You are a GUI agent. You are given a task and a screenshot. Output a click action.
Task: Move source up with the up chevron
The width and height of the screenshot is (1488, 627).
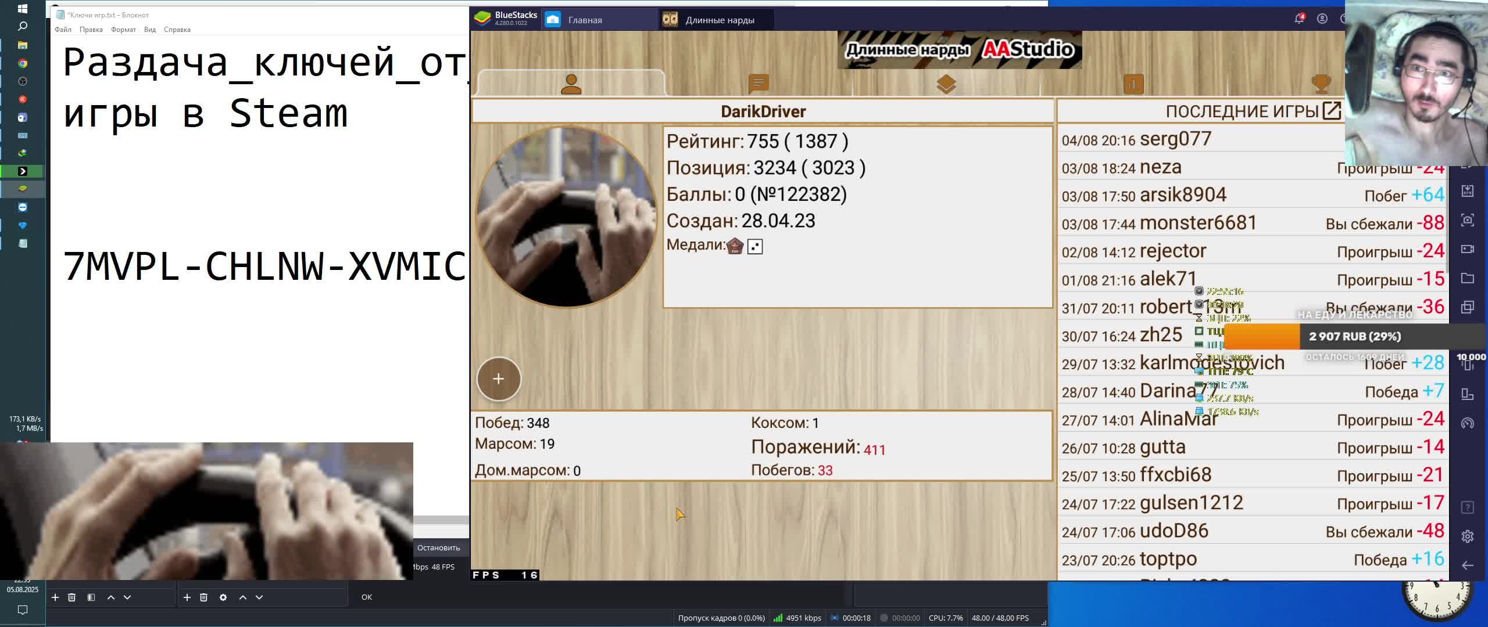pyautogui.click(x=243, y=597)
